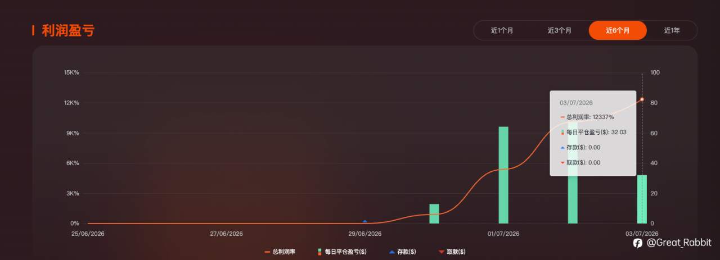720x260 pixels.
Task: Click the 取款($): 0.00 tooltip line
Action: 580,163
